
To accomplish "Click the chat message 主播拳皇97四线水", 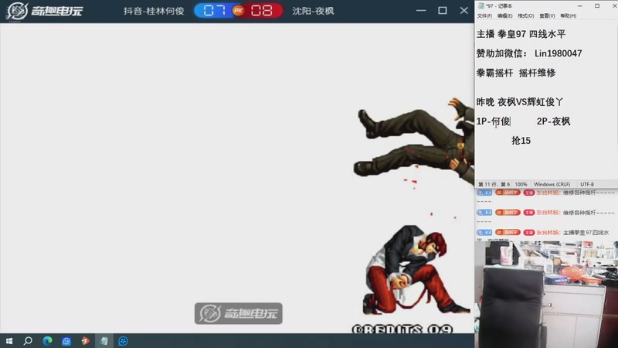I will pos(586,233).
